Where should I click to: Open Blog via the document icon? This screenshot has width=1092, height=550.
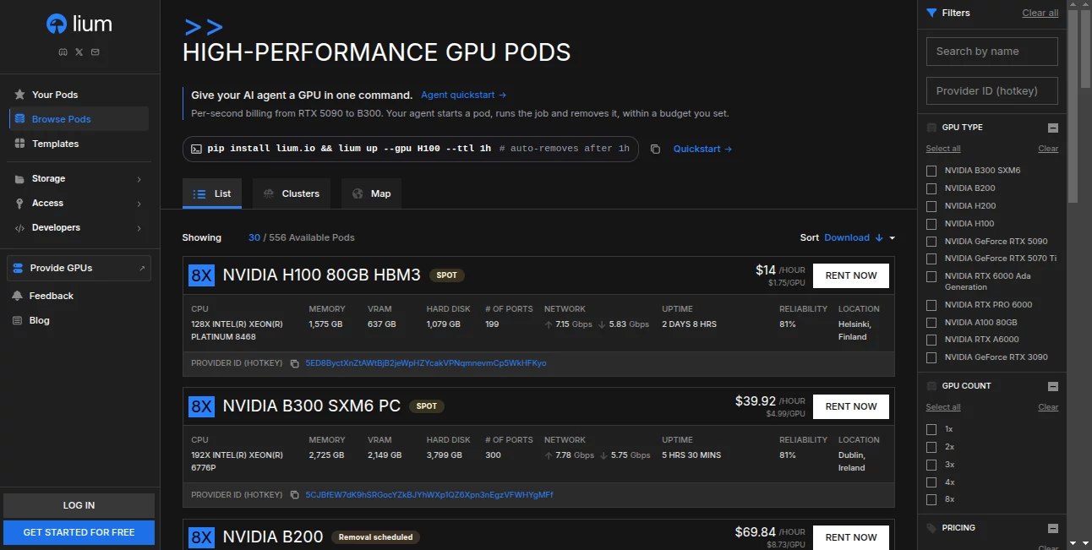[17, 320]
